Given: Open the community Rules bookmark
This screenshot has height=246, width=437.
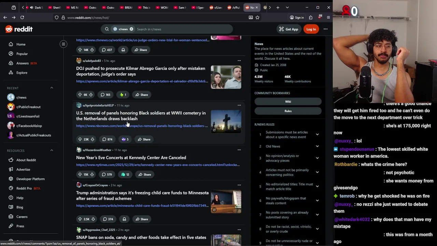Looking at the screenshot, I should [288, 111].
